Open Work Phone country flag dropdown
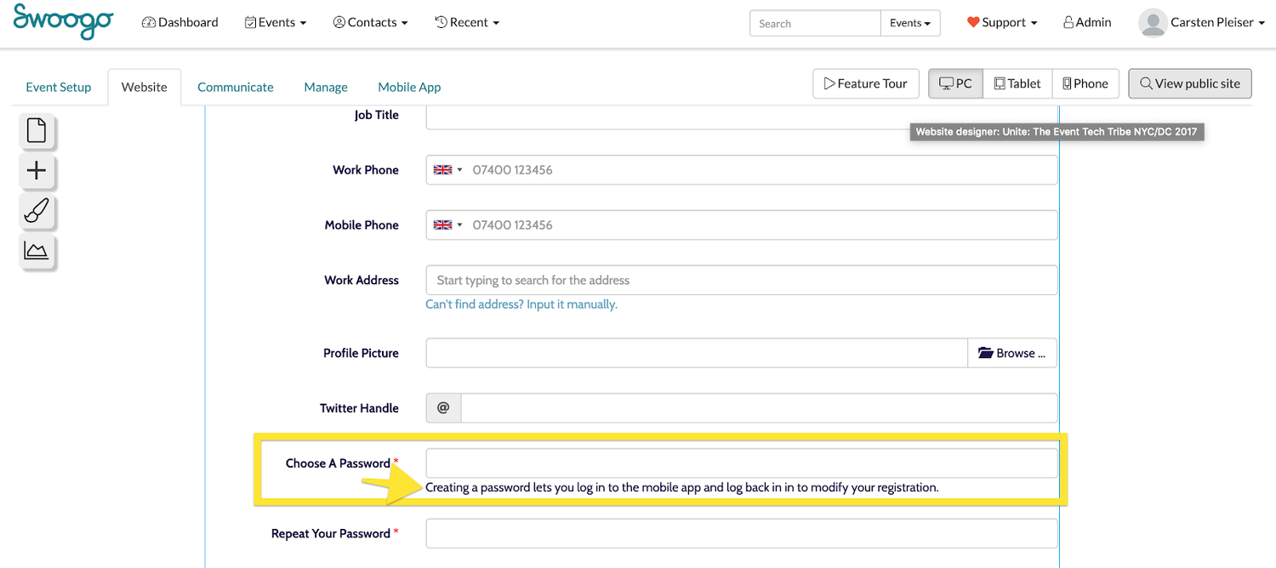This screenshot has width=1276, height=568. tap(447, 170)
